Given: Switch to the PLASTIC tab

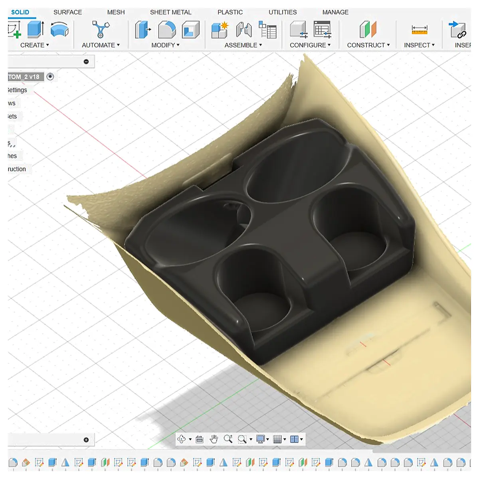Looking at the screenshot, I should tap(230, 12).
